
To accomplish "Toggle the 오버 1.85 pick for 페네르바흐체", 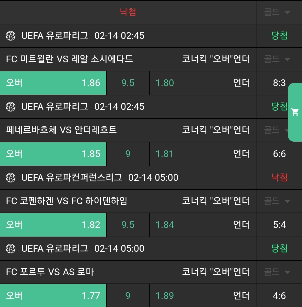I will click(x=53, y=154).
